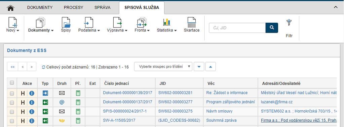
Task: Click the magnifier search button
Action: pyautogui.click(x=272, y=28)
